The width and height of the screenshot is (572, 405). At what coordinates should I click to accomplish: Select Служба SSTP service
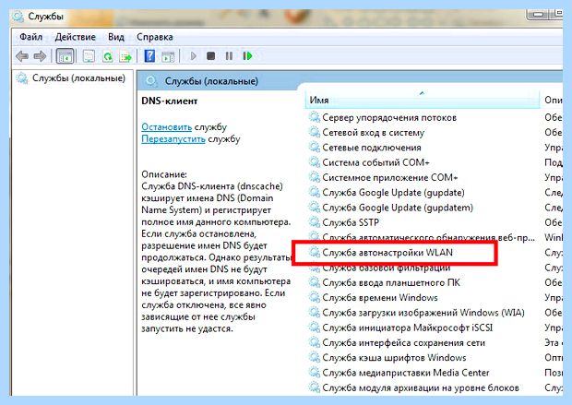click(351, 222)
